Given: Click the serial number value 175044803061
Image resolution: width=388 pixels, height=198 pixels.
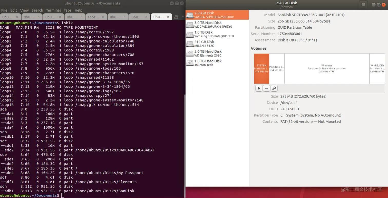Looking at the screenshot, I should pos(290,34).
